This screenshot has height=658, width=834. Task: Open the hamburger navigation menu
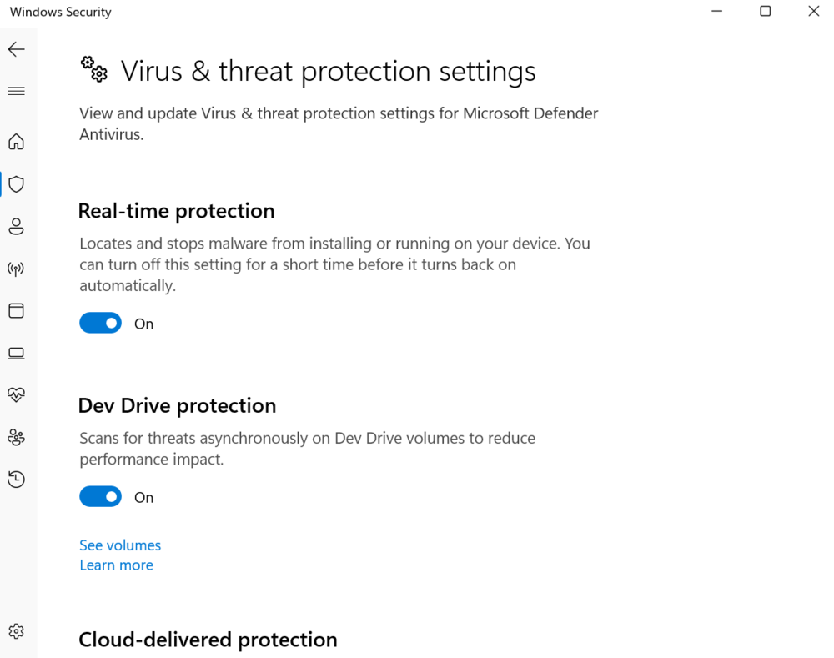(17, 92)
